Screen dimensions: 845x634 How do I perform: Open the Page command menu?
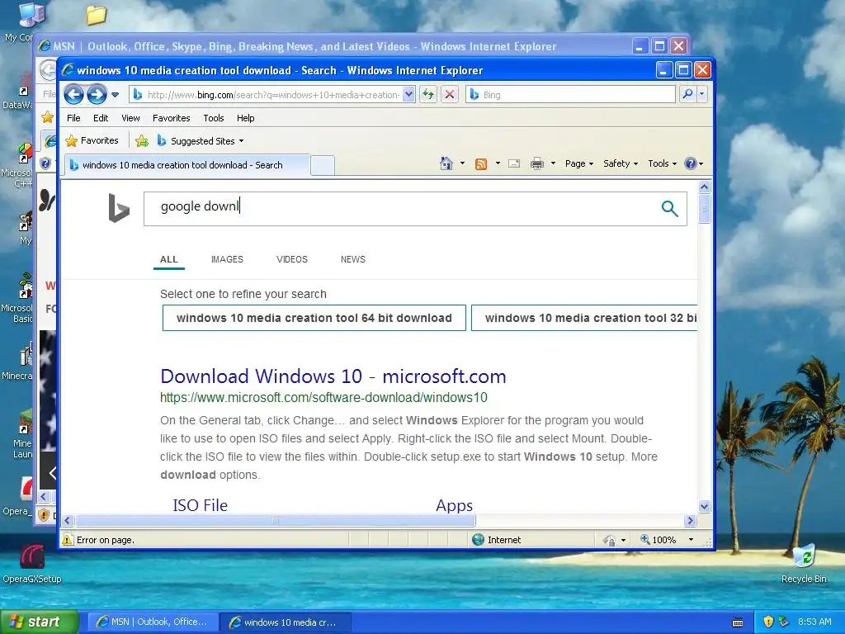coord(578,163)
